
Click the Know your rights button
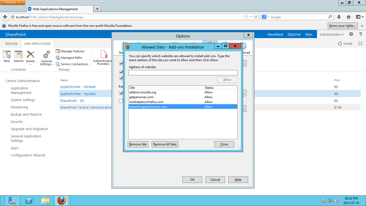(343, 26)
